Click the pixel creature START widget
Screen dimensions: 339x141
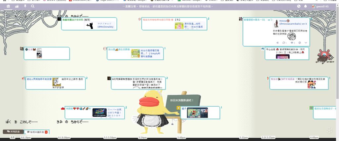[325, 56]
